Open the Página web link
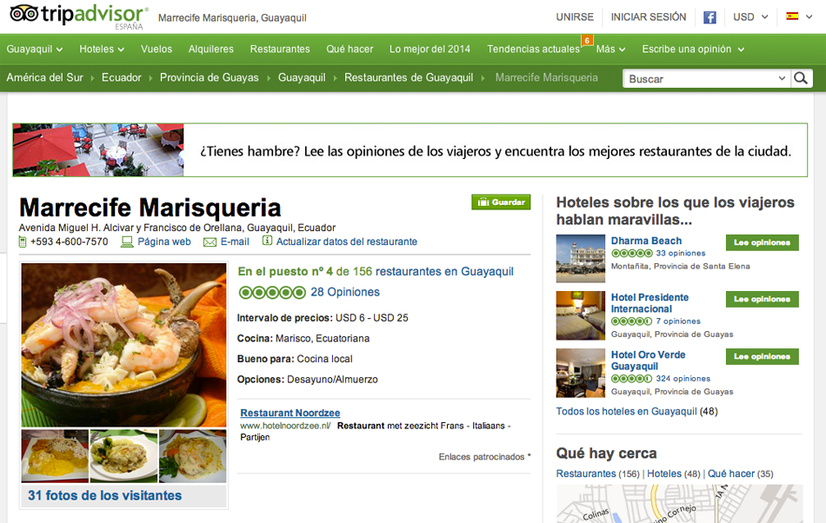The image size is (826, 523). click(163, 242)
